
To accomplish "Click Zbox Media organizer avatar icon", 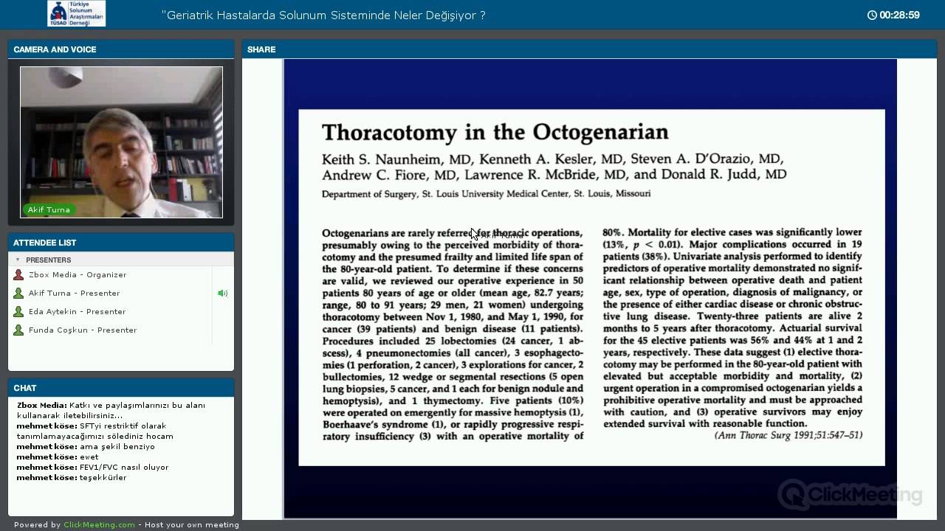I will tap(18, 275).
